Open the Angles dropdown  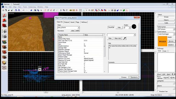[130, 28]
